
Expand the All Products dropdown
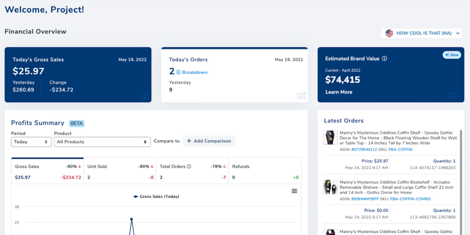(102, 142)
